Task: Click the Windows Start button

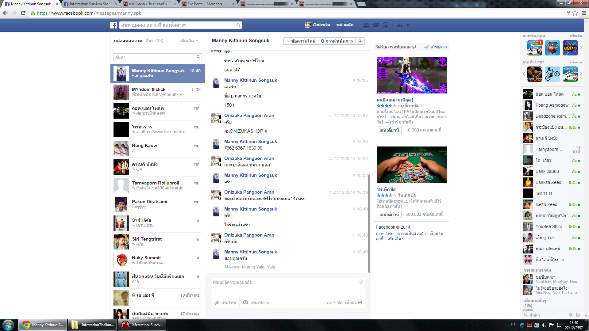Action: click(8, 325)
